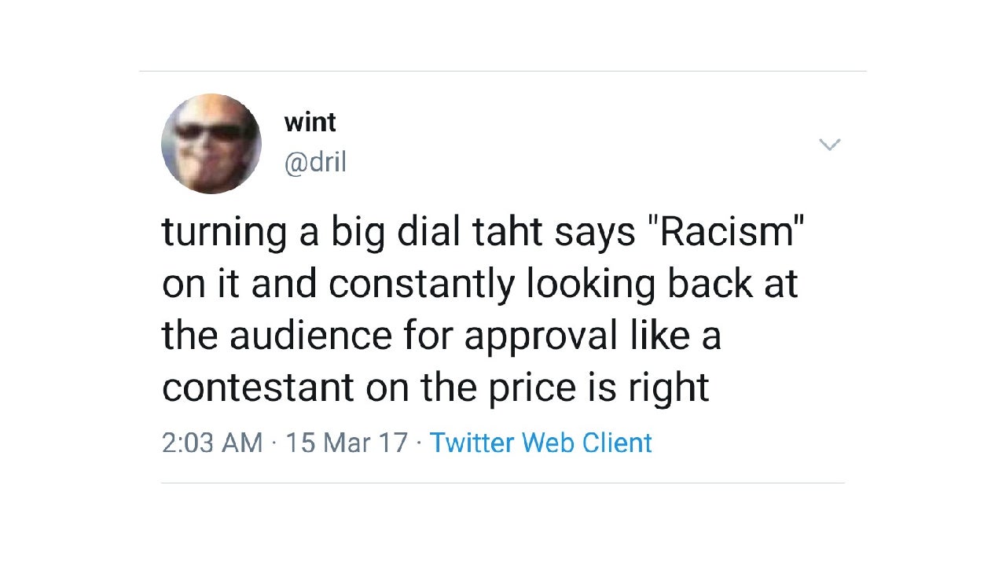This screenshot has height=566, width=1006.
Task: Click the word "constantly" in the tweet
Action: [420, 285]
